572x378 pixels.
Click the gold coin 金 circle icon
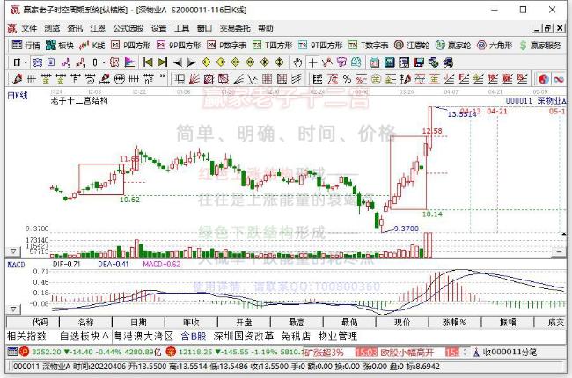click(x=376, y=79)
